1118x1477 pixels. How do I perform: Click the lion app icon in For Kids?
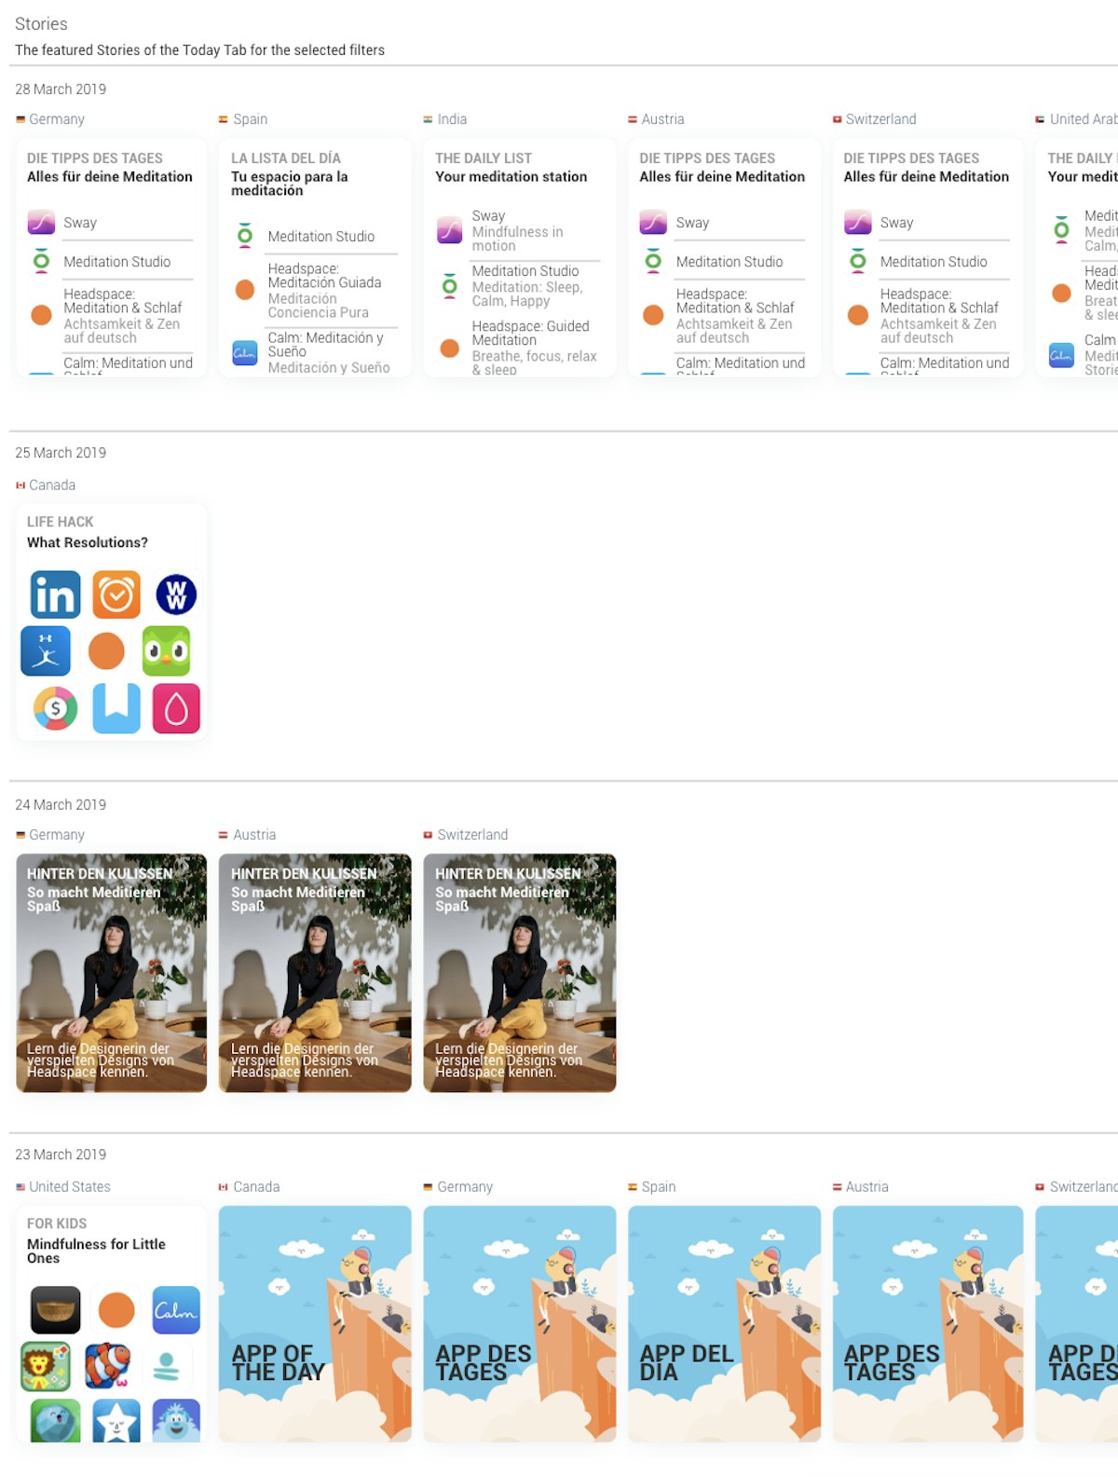(x=46, y=1366)
